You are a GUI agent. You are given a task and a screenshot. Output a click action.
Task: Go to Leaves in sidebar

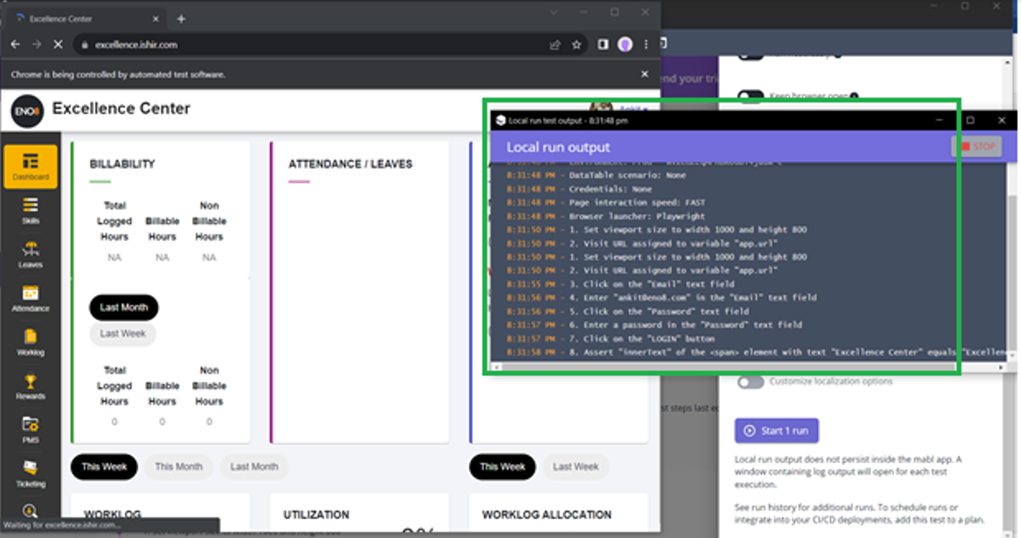(31, 254)
